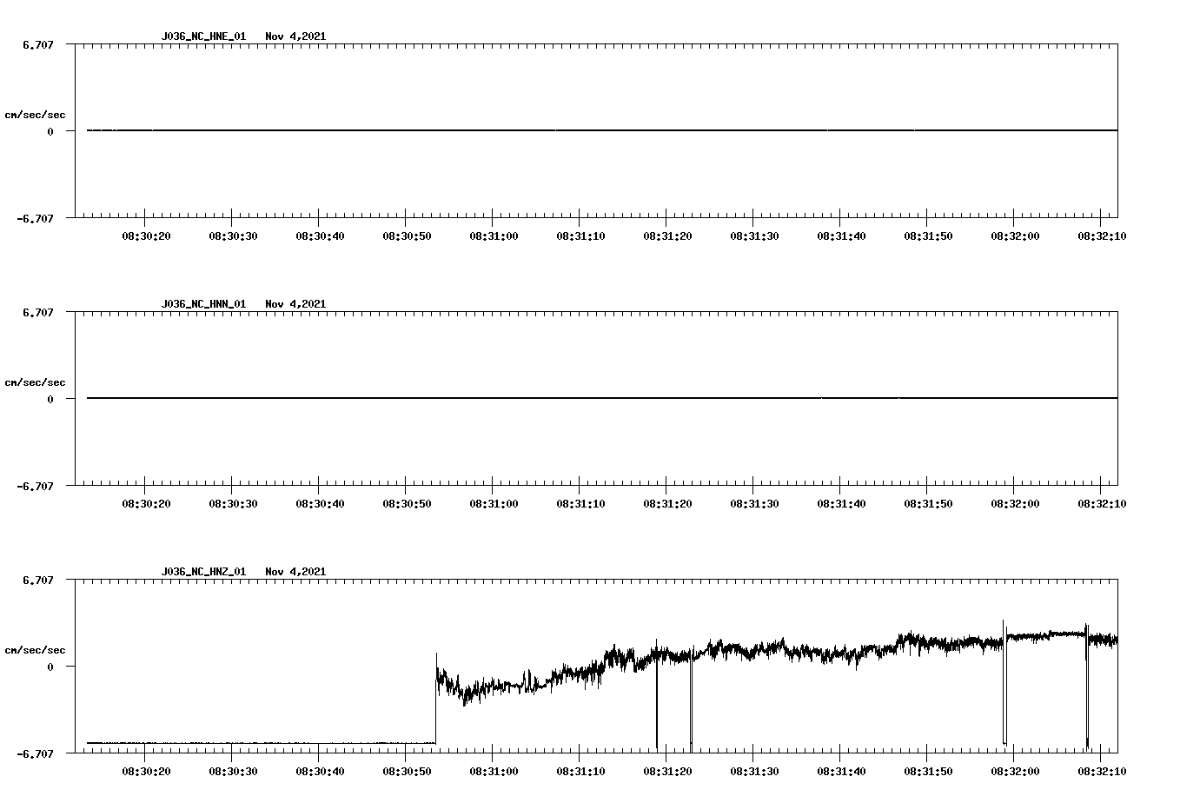Select the J036_NC_HNN_01 channel title
The height and width of the screenshot is (803, 1180).
[203, 304]
